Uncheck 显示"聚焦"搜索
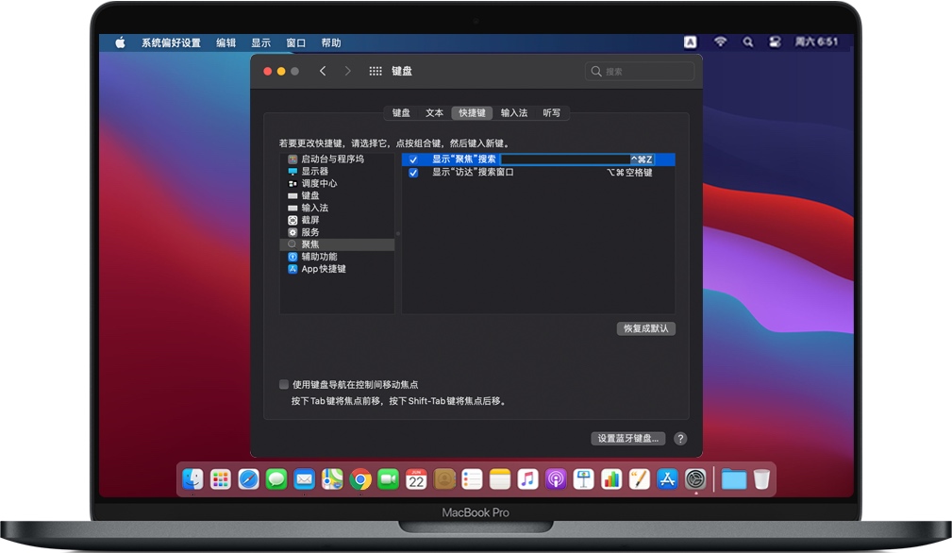The image size is (952, 553). [412, 159]
